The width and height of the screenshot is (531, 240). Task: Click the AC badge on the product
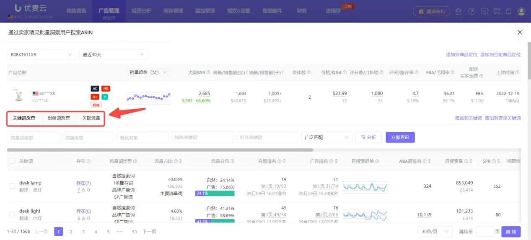click(95, 89)
